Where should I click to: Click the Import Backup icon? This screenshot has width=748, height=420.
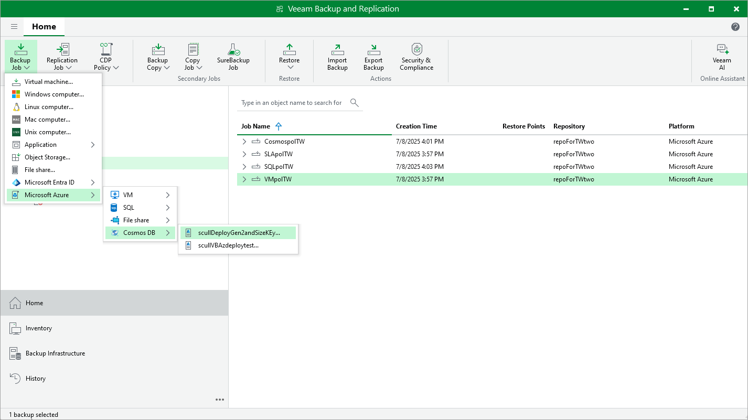point(337,49)
